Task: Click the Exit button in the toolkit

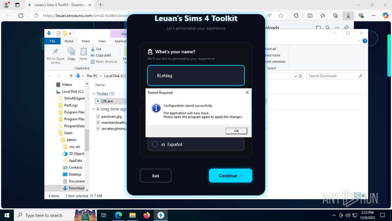Action: point(156,176)
